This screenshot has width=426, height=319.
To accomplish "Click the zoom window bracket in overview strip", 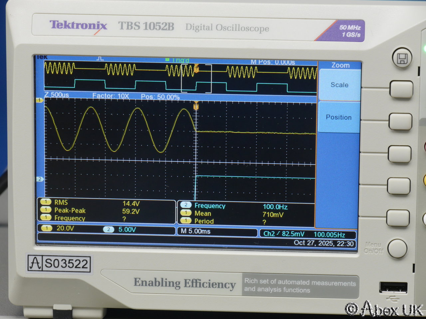I will click(x=196, y=79).
